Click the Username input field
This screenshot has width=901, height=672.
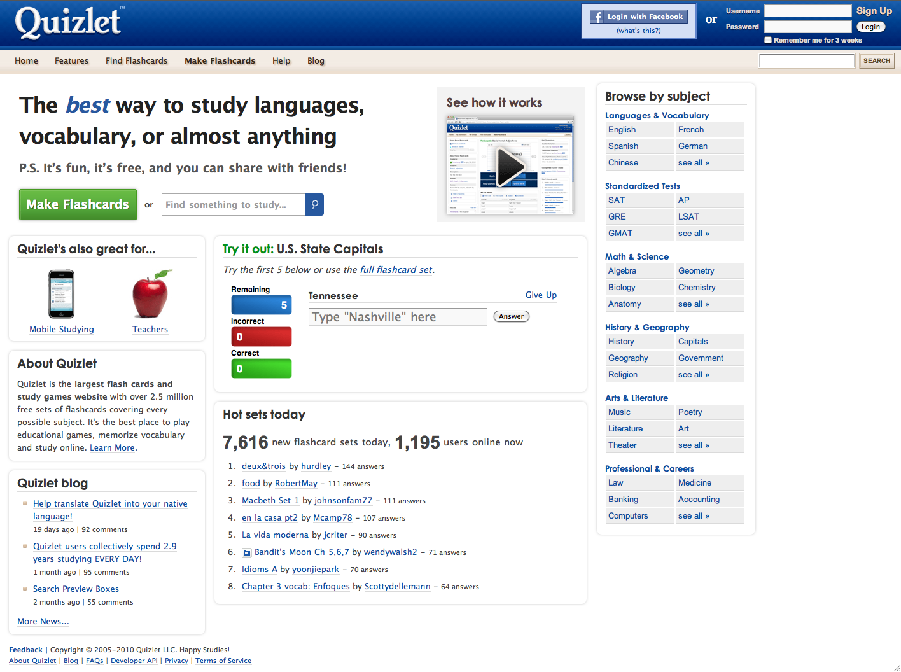point(807,11)
